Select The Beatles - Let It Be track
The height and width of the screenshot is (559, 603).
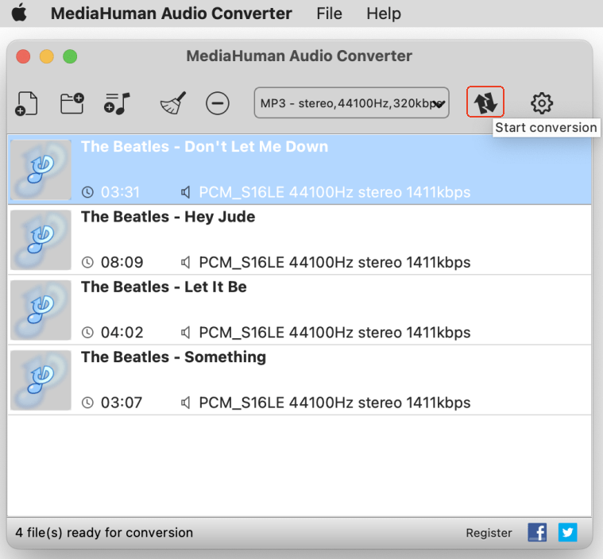(318, 310)
